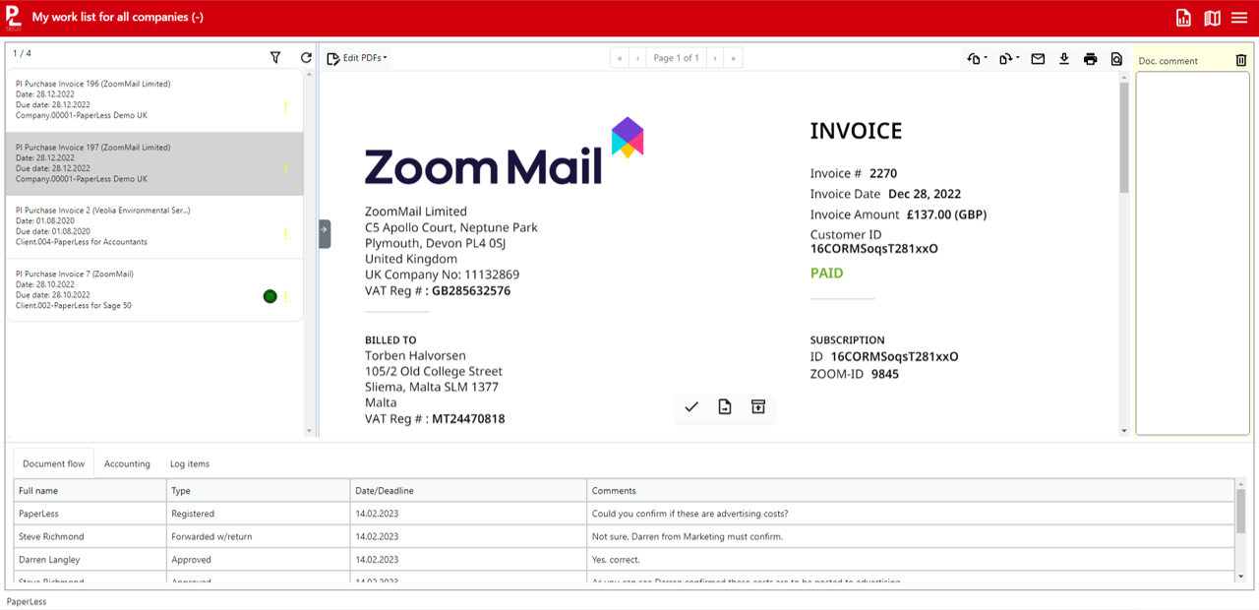Sort by the Date/Deadline column header
The height and width of the screenshot is (610, 1259).
469,490
